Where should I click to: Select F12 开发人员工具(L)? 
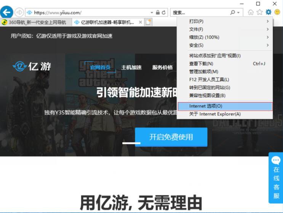225,79
